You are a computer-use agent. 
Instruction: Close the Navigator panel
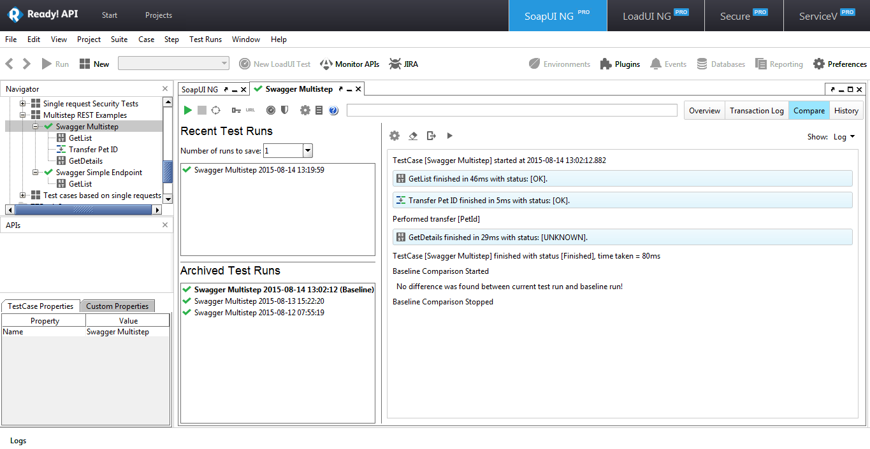[x=165, y=89]
